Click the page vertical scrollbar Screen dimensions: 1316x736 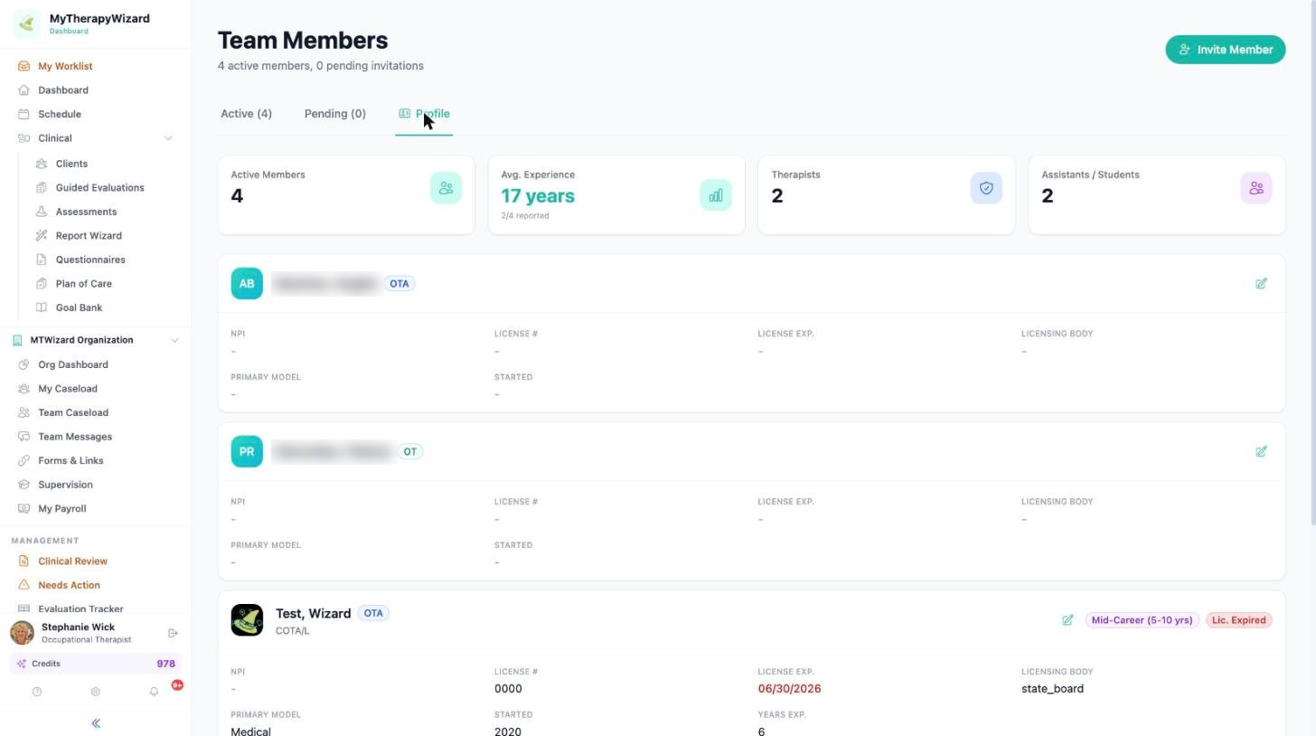point(1312,262)
